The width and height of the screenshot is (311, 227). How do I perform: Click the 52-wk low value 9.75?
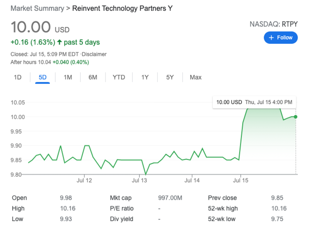coord(277,219)
